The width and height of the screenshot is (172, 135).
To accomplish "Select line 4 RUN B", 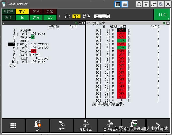I will [21, 41].
